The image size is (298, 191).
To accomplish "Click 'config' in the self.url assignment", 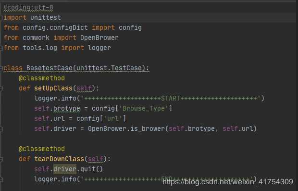I will pos(88,119).
